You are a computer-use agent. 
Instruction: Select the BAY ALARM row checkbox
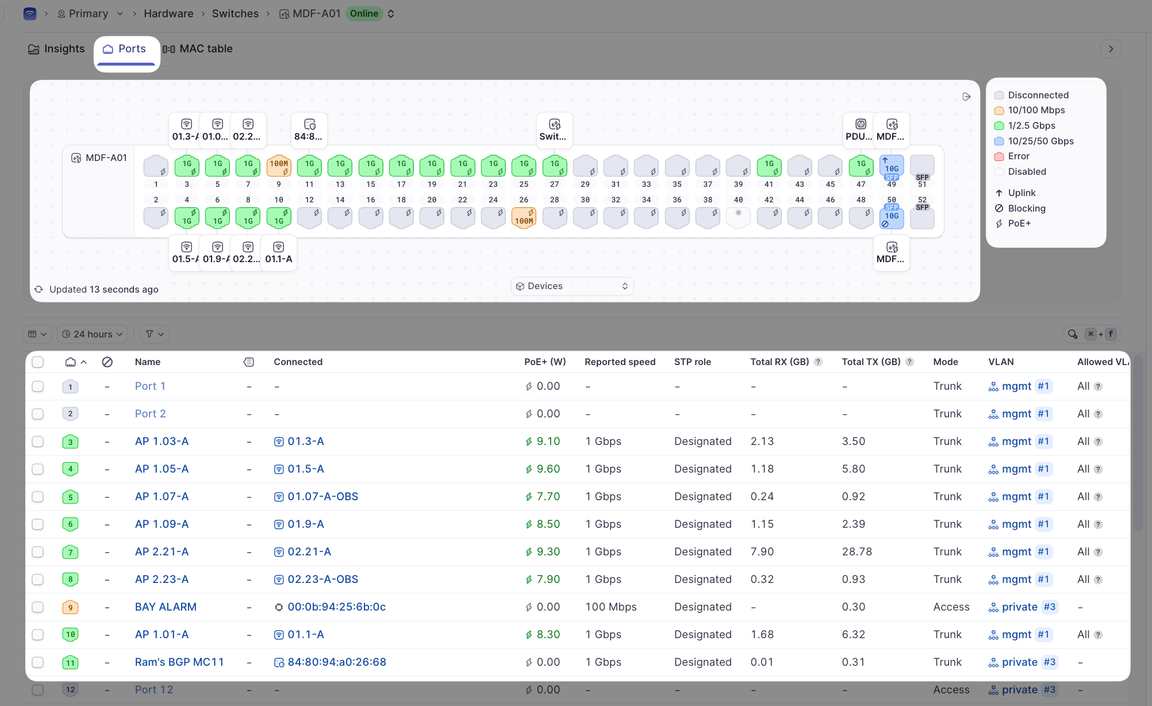(38, 607)
